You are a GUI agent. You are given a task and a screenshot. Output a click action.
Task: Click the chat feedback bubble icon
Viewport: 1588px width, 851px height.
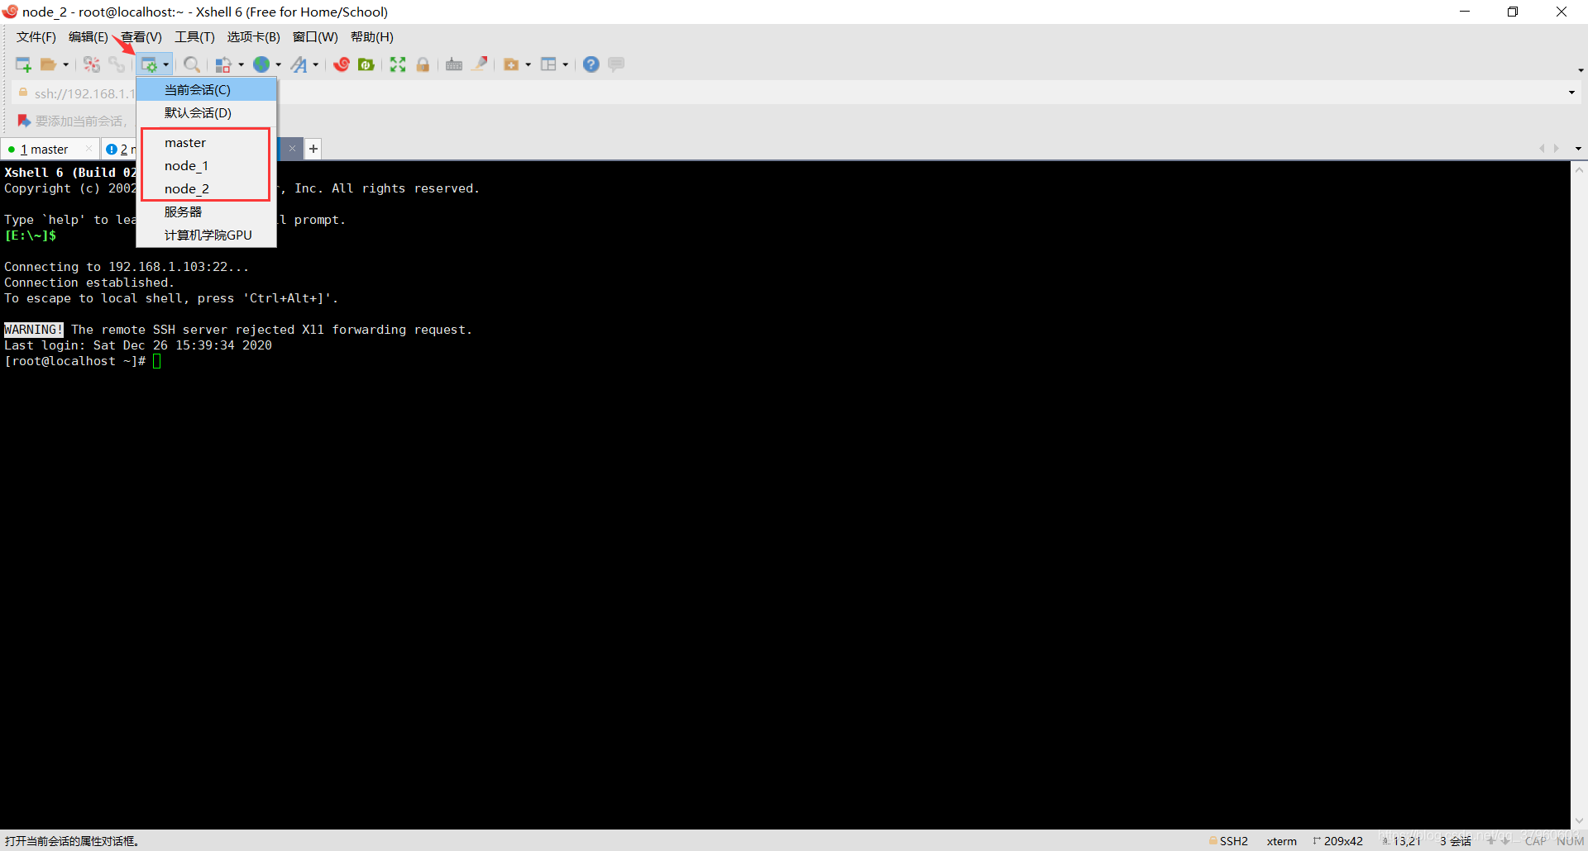pos(616,64)
